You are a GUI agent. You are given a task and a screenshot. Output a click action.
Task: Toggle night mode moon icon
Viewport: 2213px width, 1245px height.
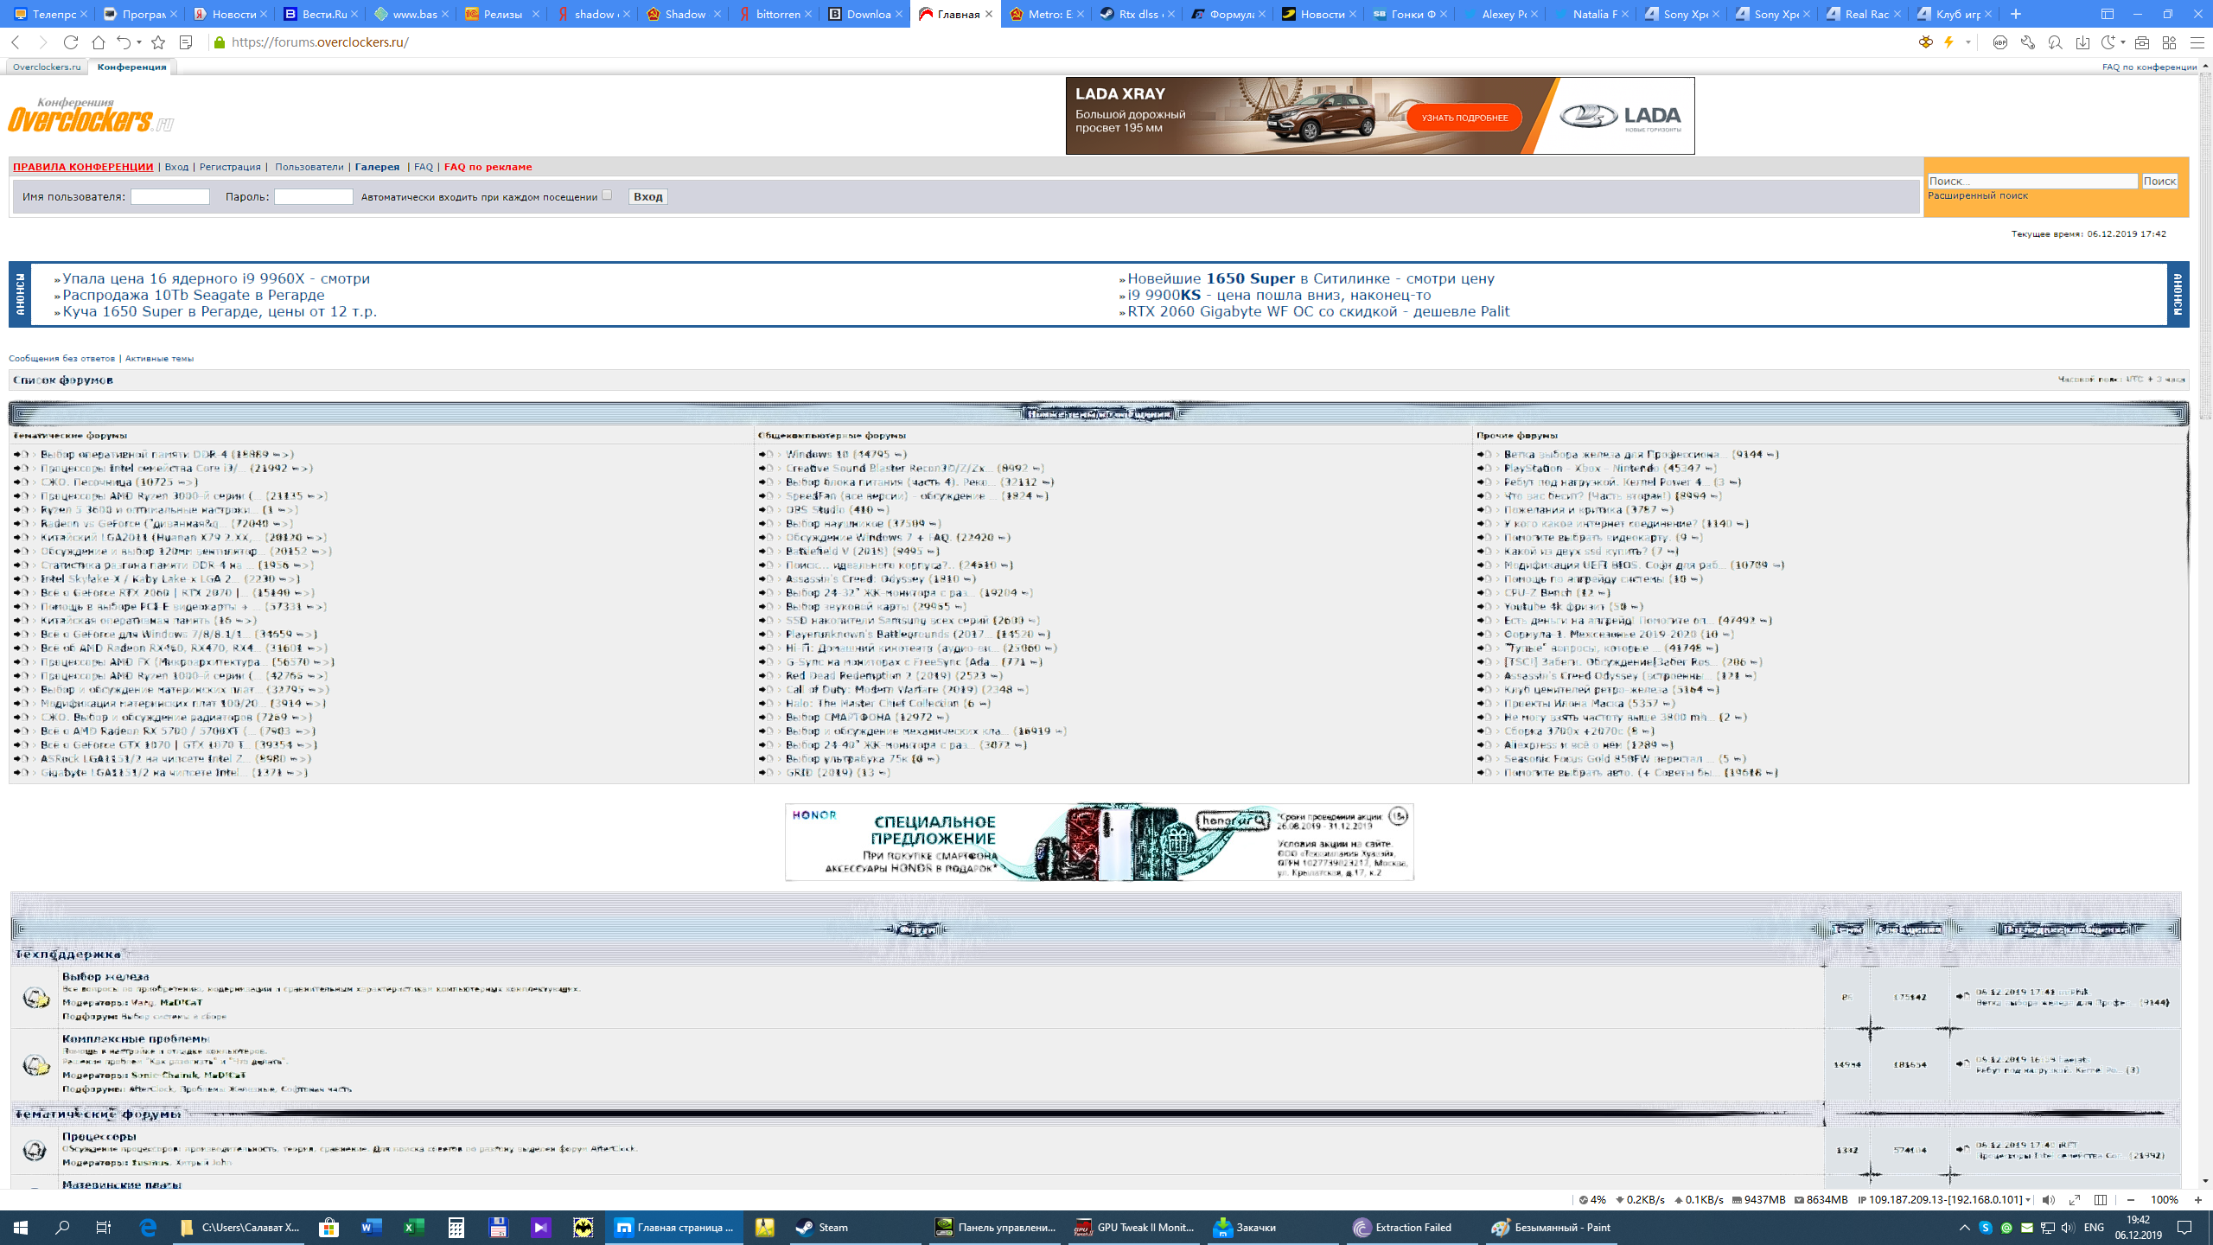click(2108, 42)
